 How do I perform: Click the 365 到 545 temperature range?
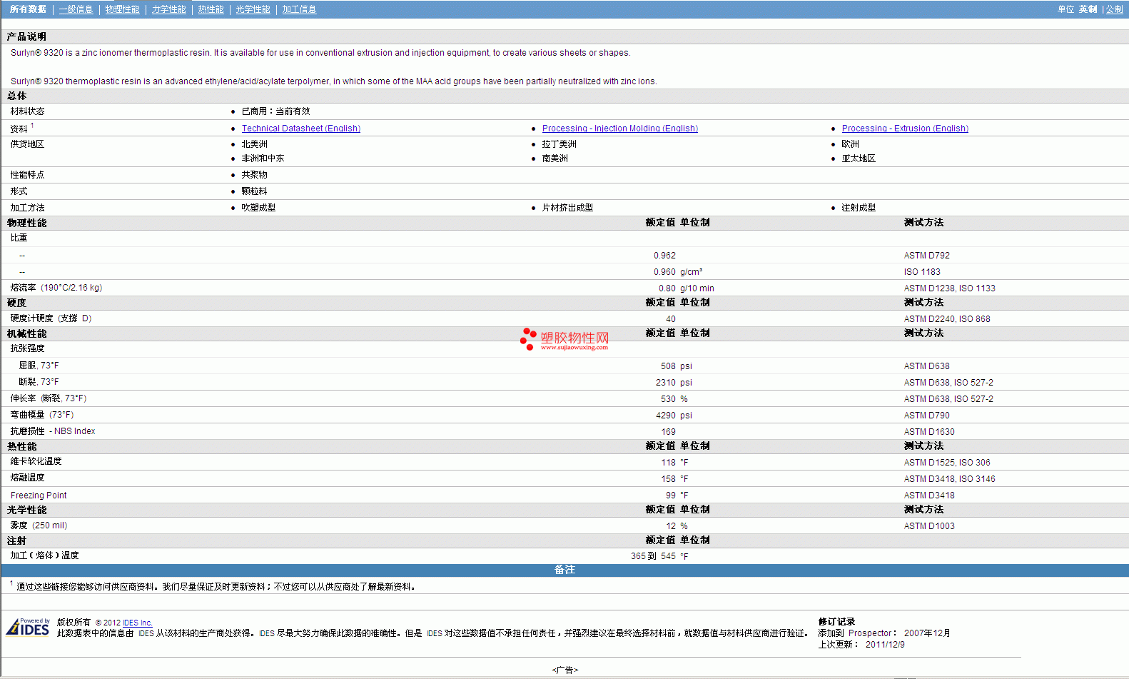(653, 556)
